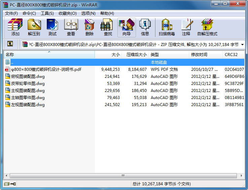Click the scroll right arrow
This screenshot has width=248, height=190.
[241, 176]
